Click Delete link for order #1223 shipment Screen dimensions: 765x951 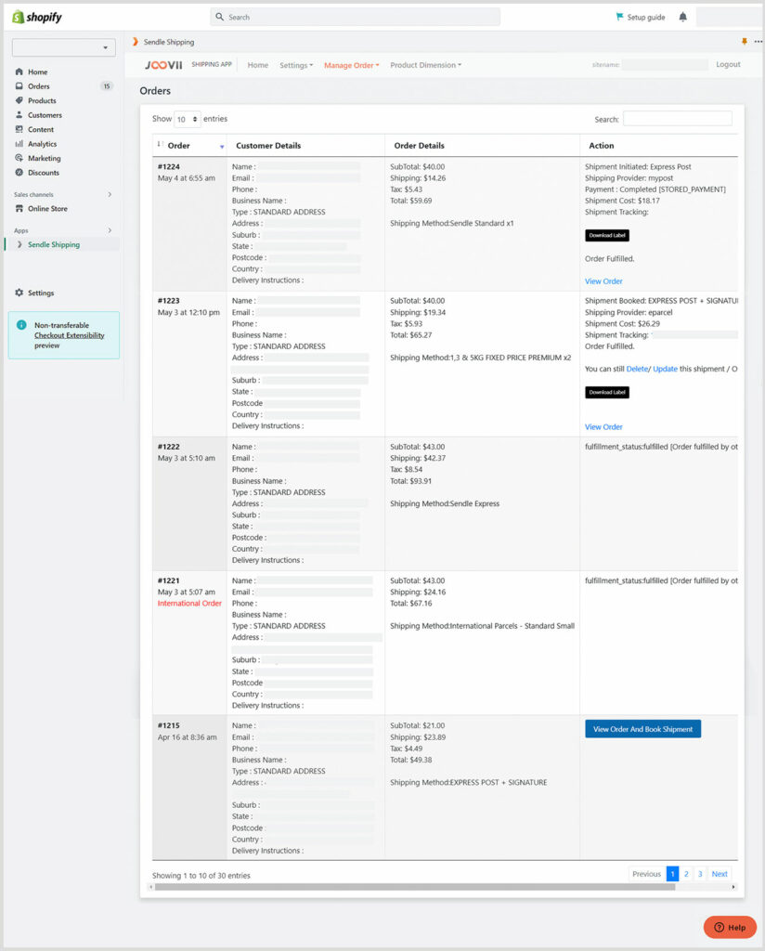637,369
